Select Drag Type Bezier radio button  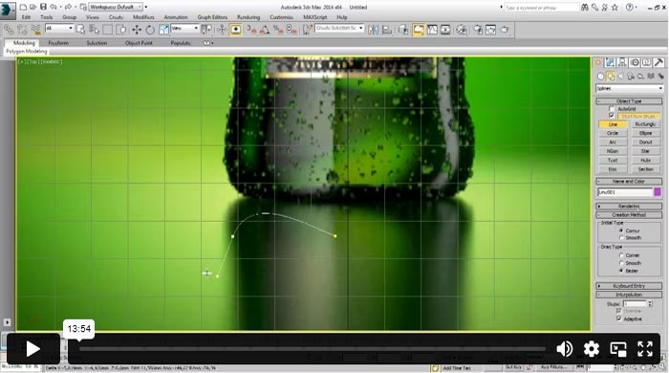tap(621, 271)
